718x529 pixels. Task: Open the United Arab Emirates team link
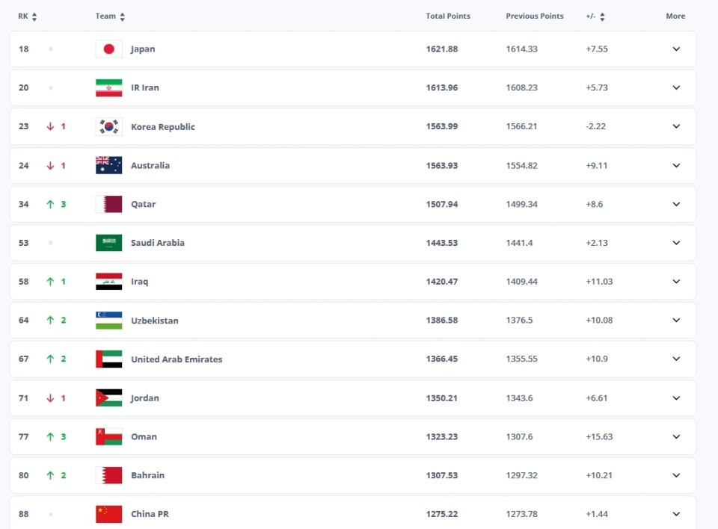[x=177, y=359]
